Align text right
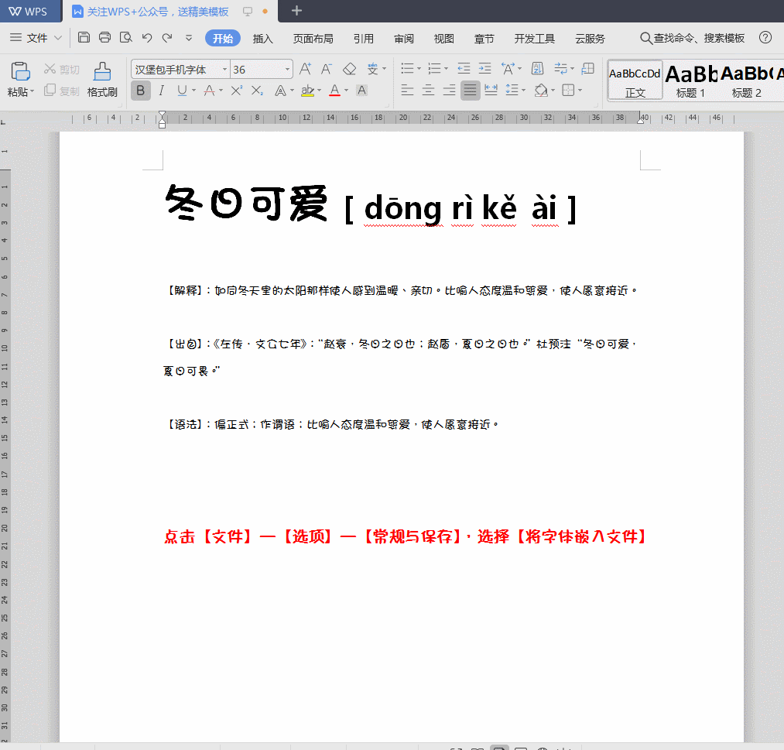This screenshot has height=750, width=784. [x=450, y=91]
